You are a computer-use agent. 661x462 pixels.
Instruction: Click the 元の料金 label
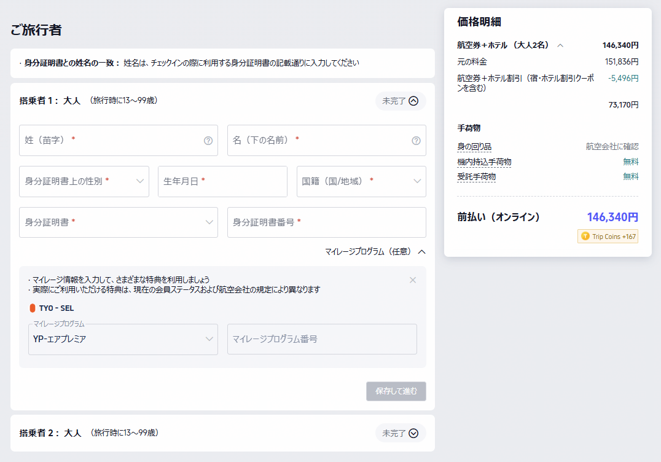click(x=472, y=61)
